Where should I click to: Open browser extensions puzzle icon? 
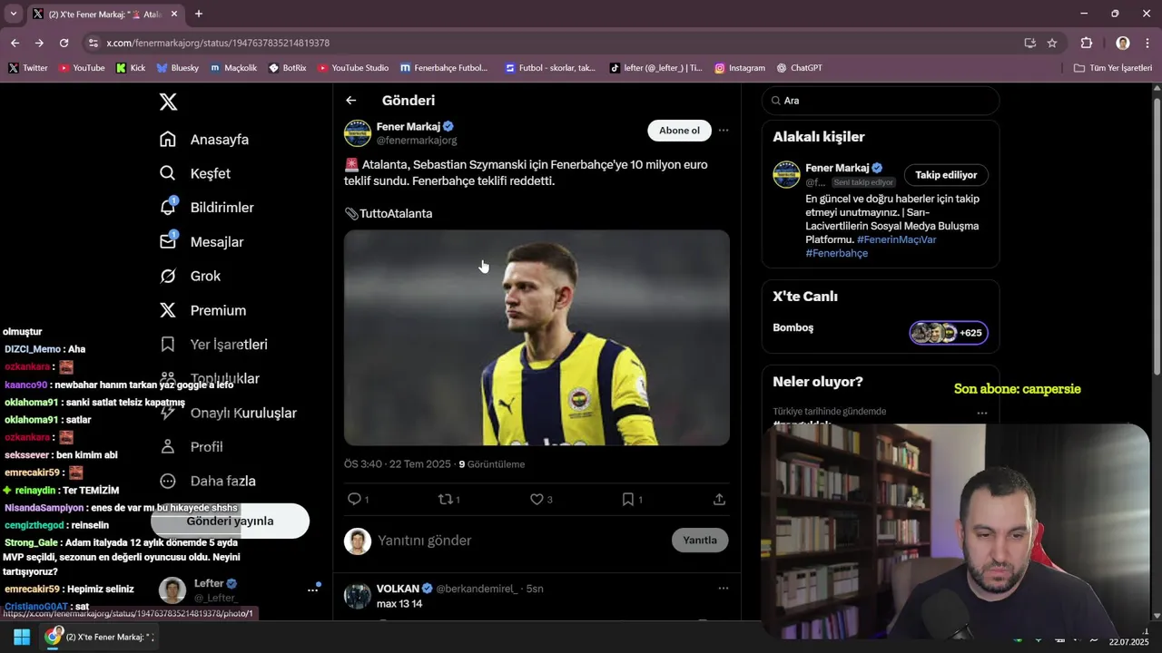click(1087, 43)
